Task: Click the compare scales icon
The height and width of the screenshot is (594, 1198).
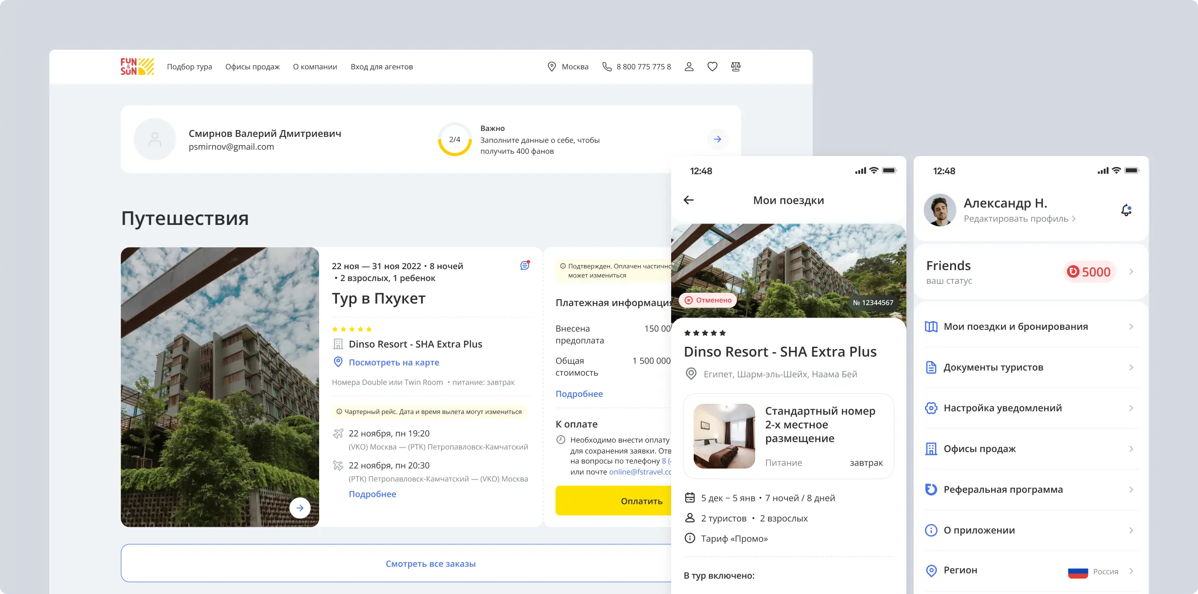Action: [735, 67]
